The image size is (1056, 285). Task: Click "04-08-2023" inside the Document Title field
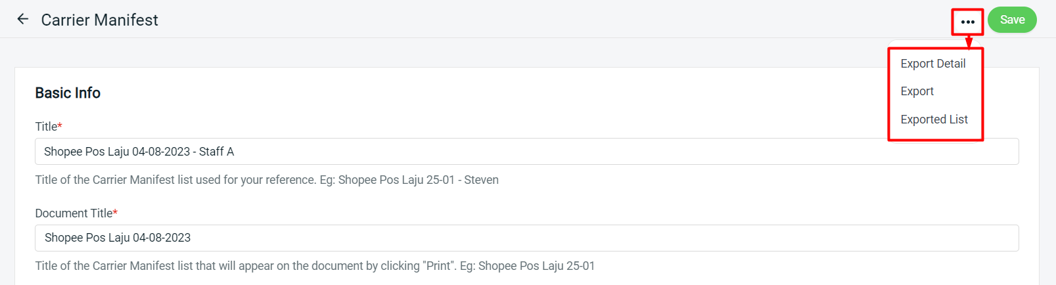162,238
